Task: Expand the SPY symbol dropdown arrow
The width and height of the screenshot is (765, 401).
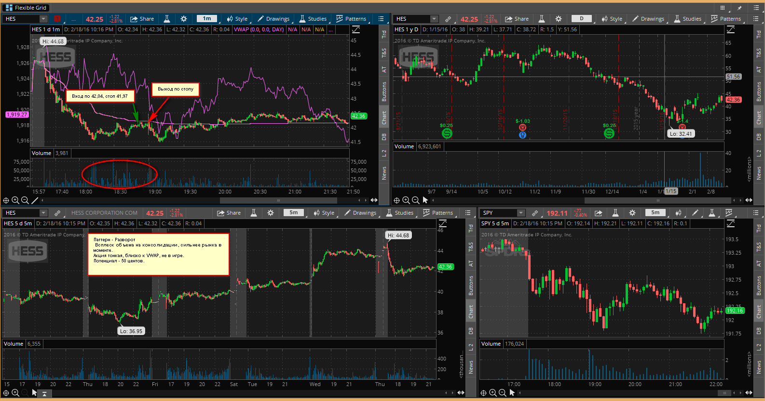Action: 521,213
